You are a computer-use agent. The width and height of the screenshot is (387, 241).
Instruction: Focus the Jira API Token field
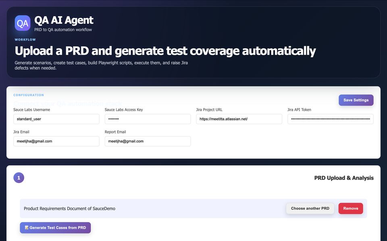pos(330,119)
